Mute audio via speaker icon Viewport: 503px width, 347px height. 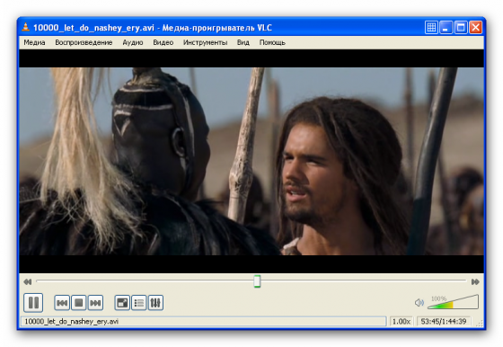click(419, 302)
